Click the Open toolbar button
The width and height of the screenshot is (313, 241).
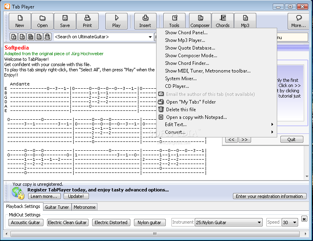pyautogui.click(x=42, y=21)
